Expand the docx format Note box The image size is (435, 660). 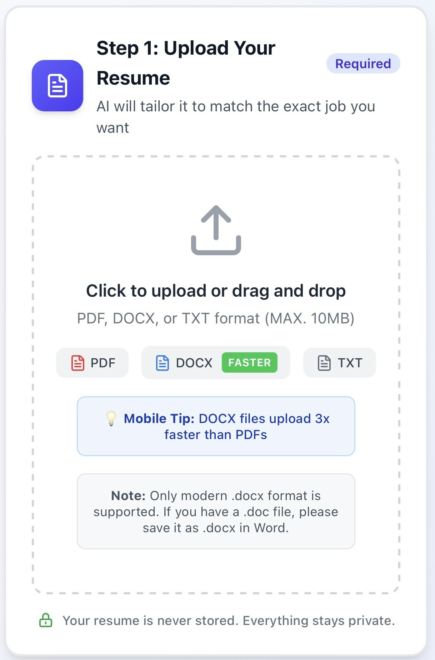(216, 511)
